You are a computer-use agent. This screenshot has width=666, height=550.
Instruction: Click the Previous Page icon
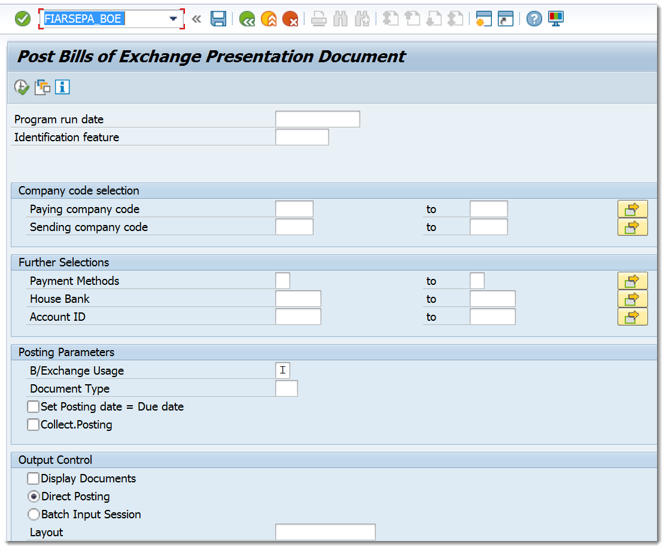412,19
